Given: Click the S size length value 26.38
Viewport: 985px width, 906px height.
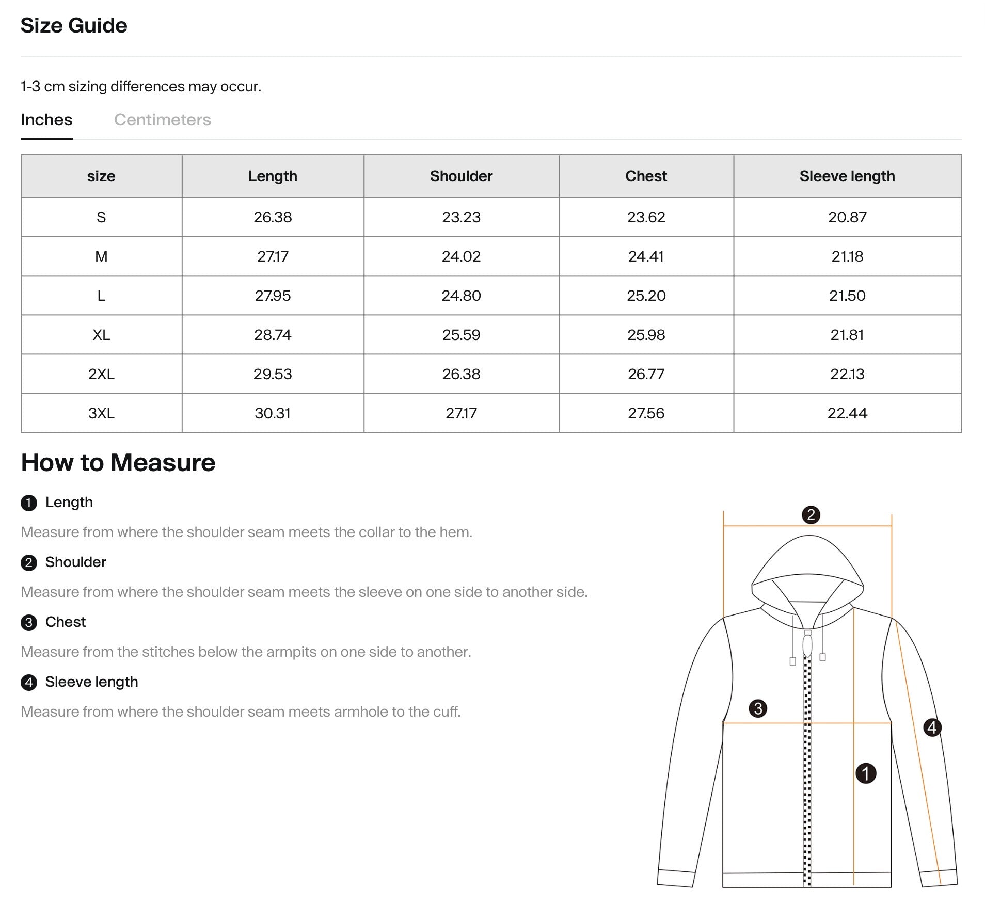Looking at the screenshot, I should tap(273, 217).
